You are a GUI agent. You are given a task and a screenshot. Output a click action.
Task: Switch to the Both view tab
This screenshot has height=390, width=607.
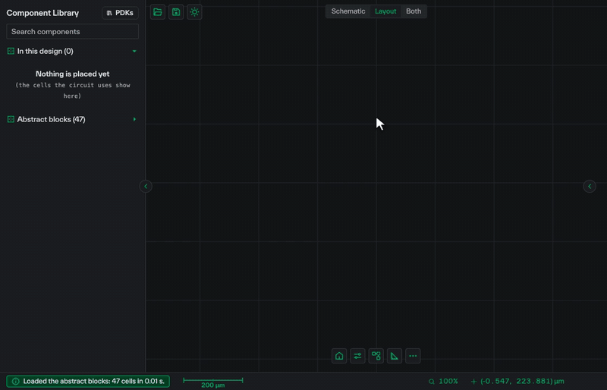pos(414,11)
